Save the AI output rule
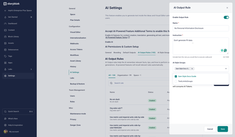This screenshot has width=235, height=137. pos(223,129)
